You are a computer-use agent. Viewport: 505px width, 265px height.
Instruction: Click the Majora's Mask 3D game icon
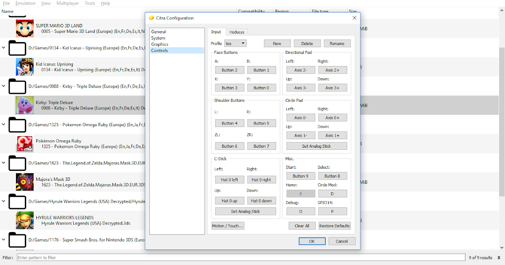pos(25,182)
